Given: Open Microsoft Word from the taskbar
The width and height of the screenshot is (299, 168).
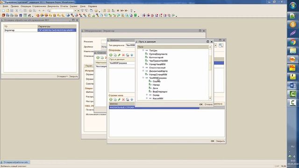Looking at the screenshot, I should point(293,85).
